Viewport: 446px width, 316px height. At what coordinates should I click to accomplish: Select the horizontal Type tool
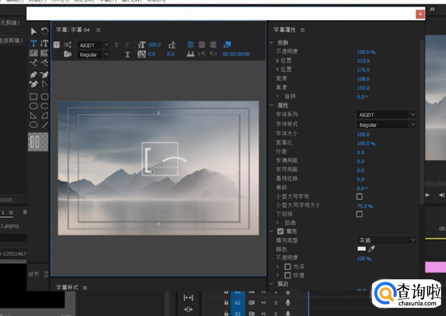[x=33, y=43]
